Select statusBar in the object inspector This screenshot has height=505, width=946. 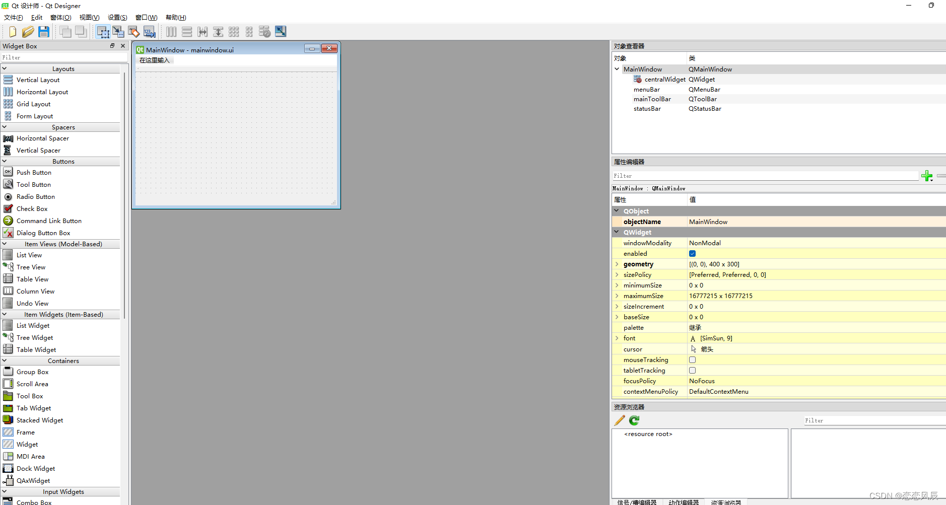pyautogui.click(x=647, y=109)
